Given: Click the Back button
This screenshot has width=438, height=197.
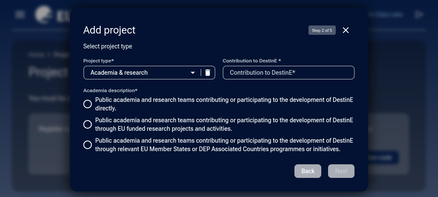Looking at the screenshot, I should point(308,171).
